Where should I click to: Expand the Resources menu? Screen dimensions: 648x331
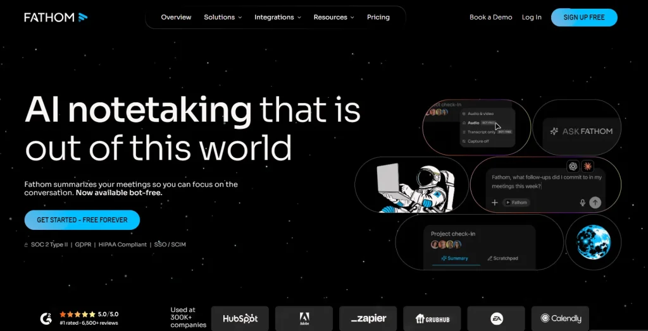click(334, 17)
